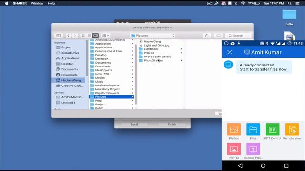Switch to column view
Viewport: 305px width, 171px height.
95,36
